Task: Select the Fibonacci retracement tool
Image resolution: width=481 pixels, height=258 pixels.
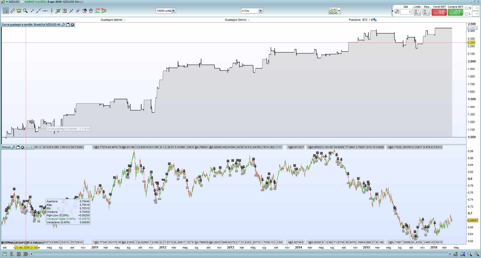Action: click(x=58, y=11)
